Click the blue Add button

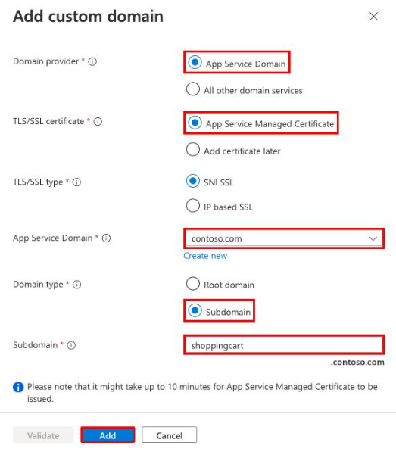[108, 435]
